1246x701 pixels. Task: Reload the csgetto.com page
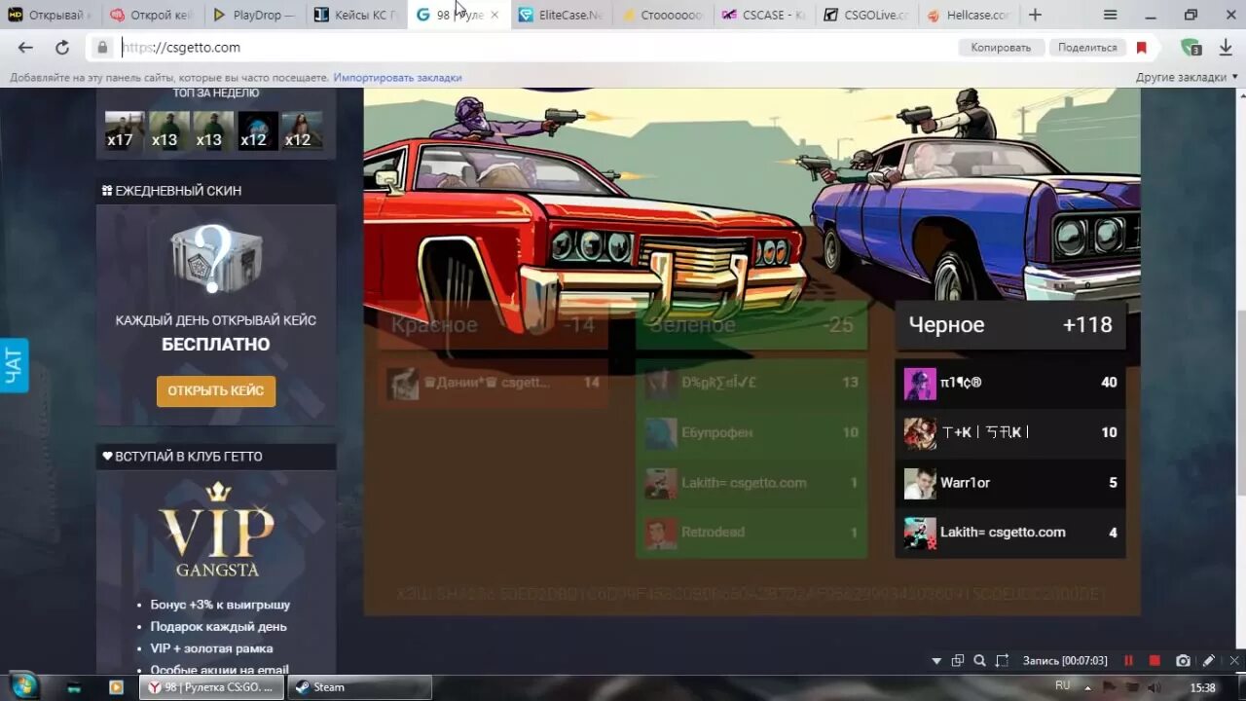pos(62,48)
